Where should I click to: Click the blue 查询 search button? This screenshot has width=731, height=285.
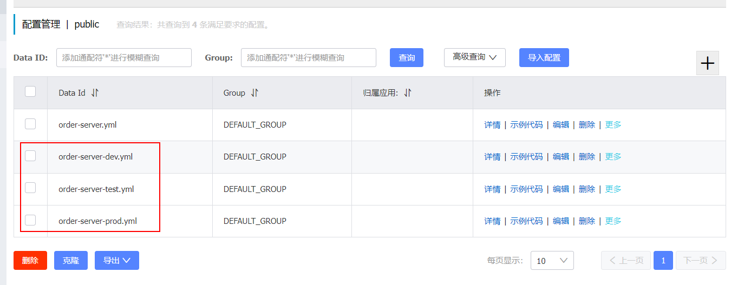[x=406, y=58]
